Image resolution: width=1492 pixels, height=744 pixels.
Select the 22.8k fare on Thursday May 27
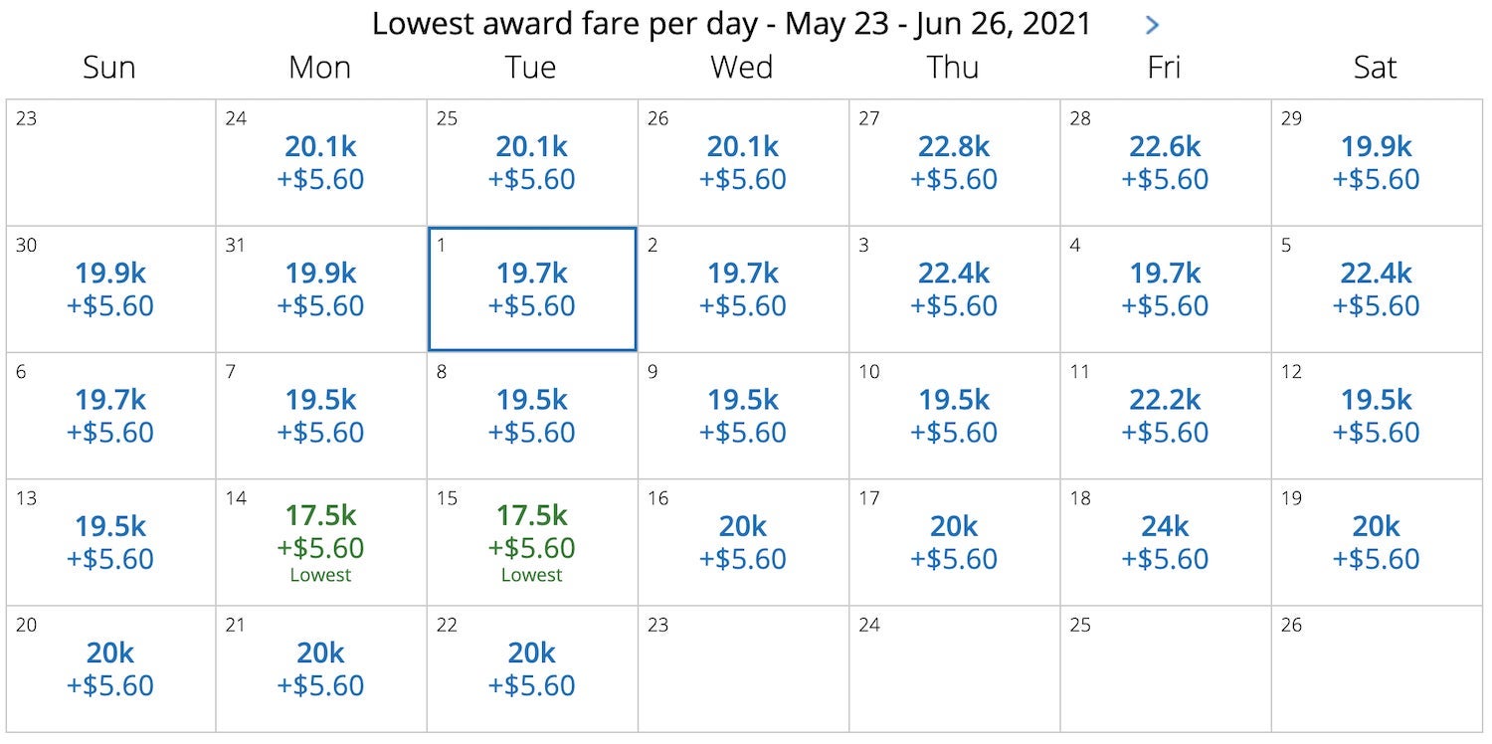pyautogui.click(x=954, y=162)
